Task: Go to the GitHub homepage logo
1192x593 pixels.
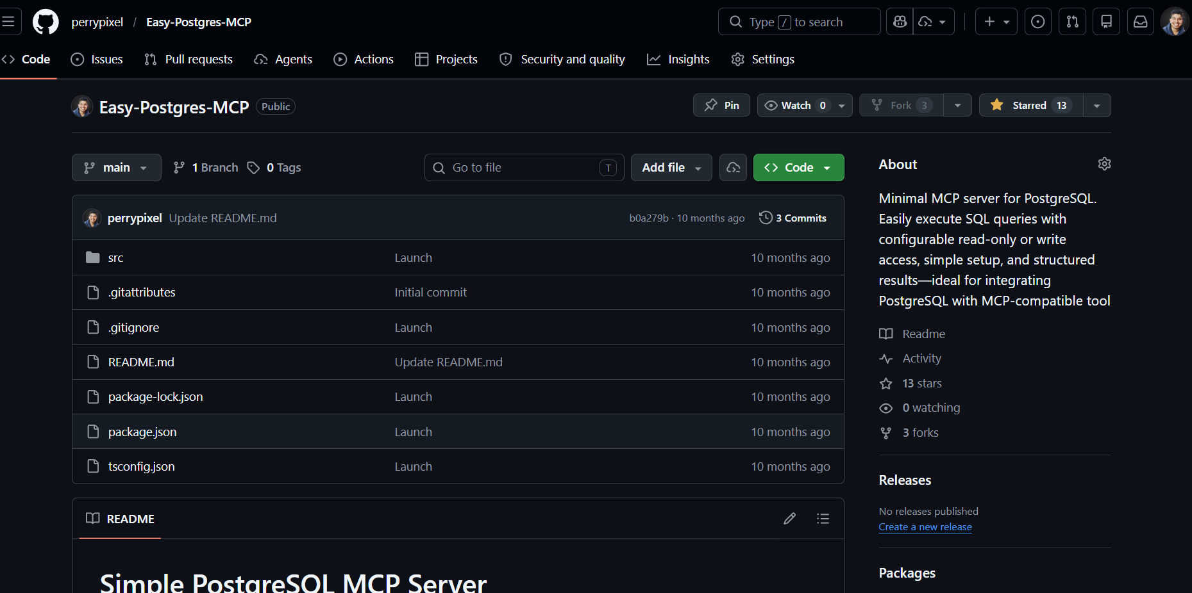Action: pyautogui.click(x=46, y=22)
